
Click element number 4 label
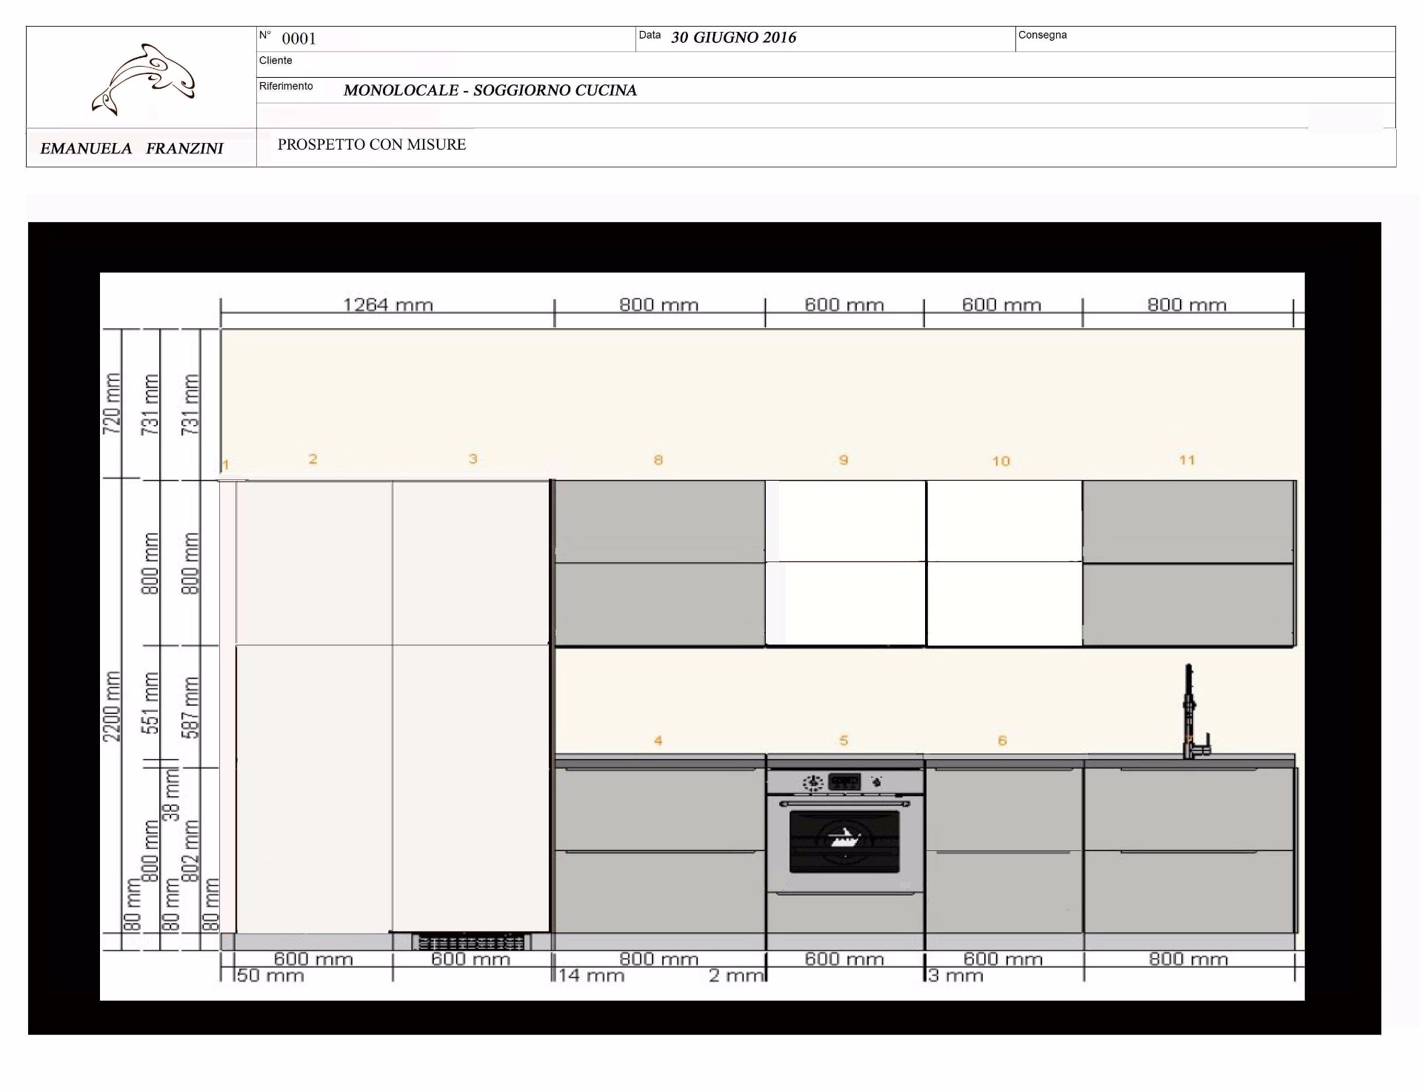pyautogui.click(x=658, y=740)
